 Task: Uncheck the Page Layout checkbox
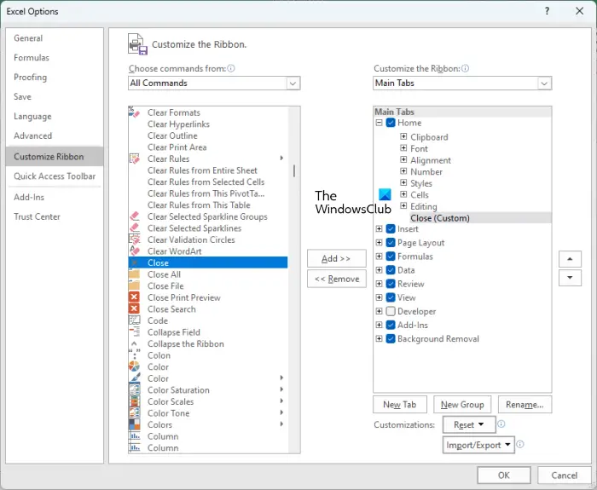391,242
